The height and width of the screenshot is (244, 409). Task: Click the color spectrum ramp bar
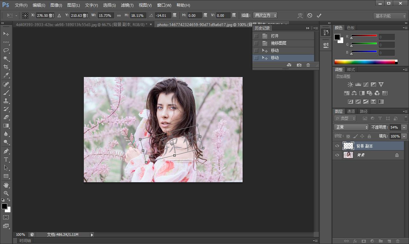click(x=365, y=62)
